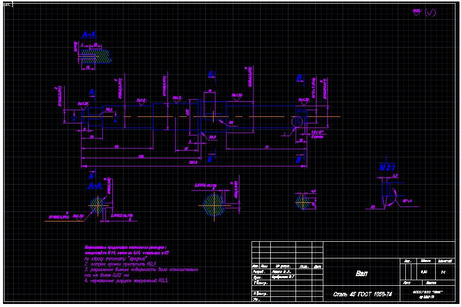Click the "Лит." header cell
This screenshot has height=307, width=461.
(408, 261)
